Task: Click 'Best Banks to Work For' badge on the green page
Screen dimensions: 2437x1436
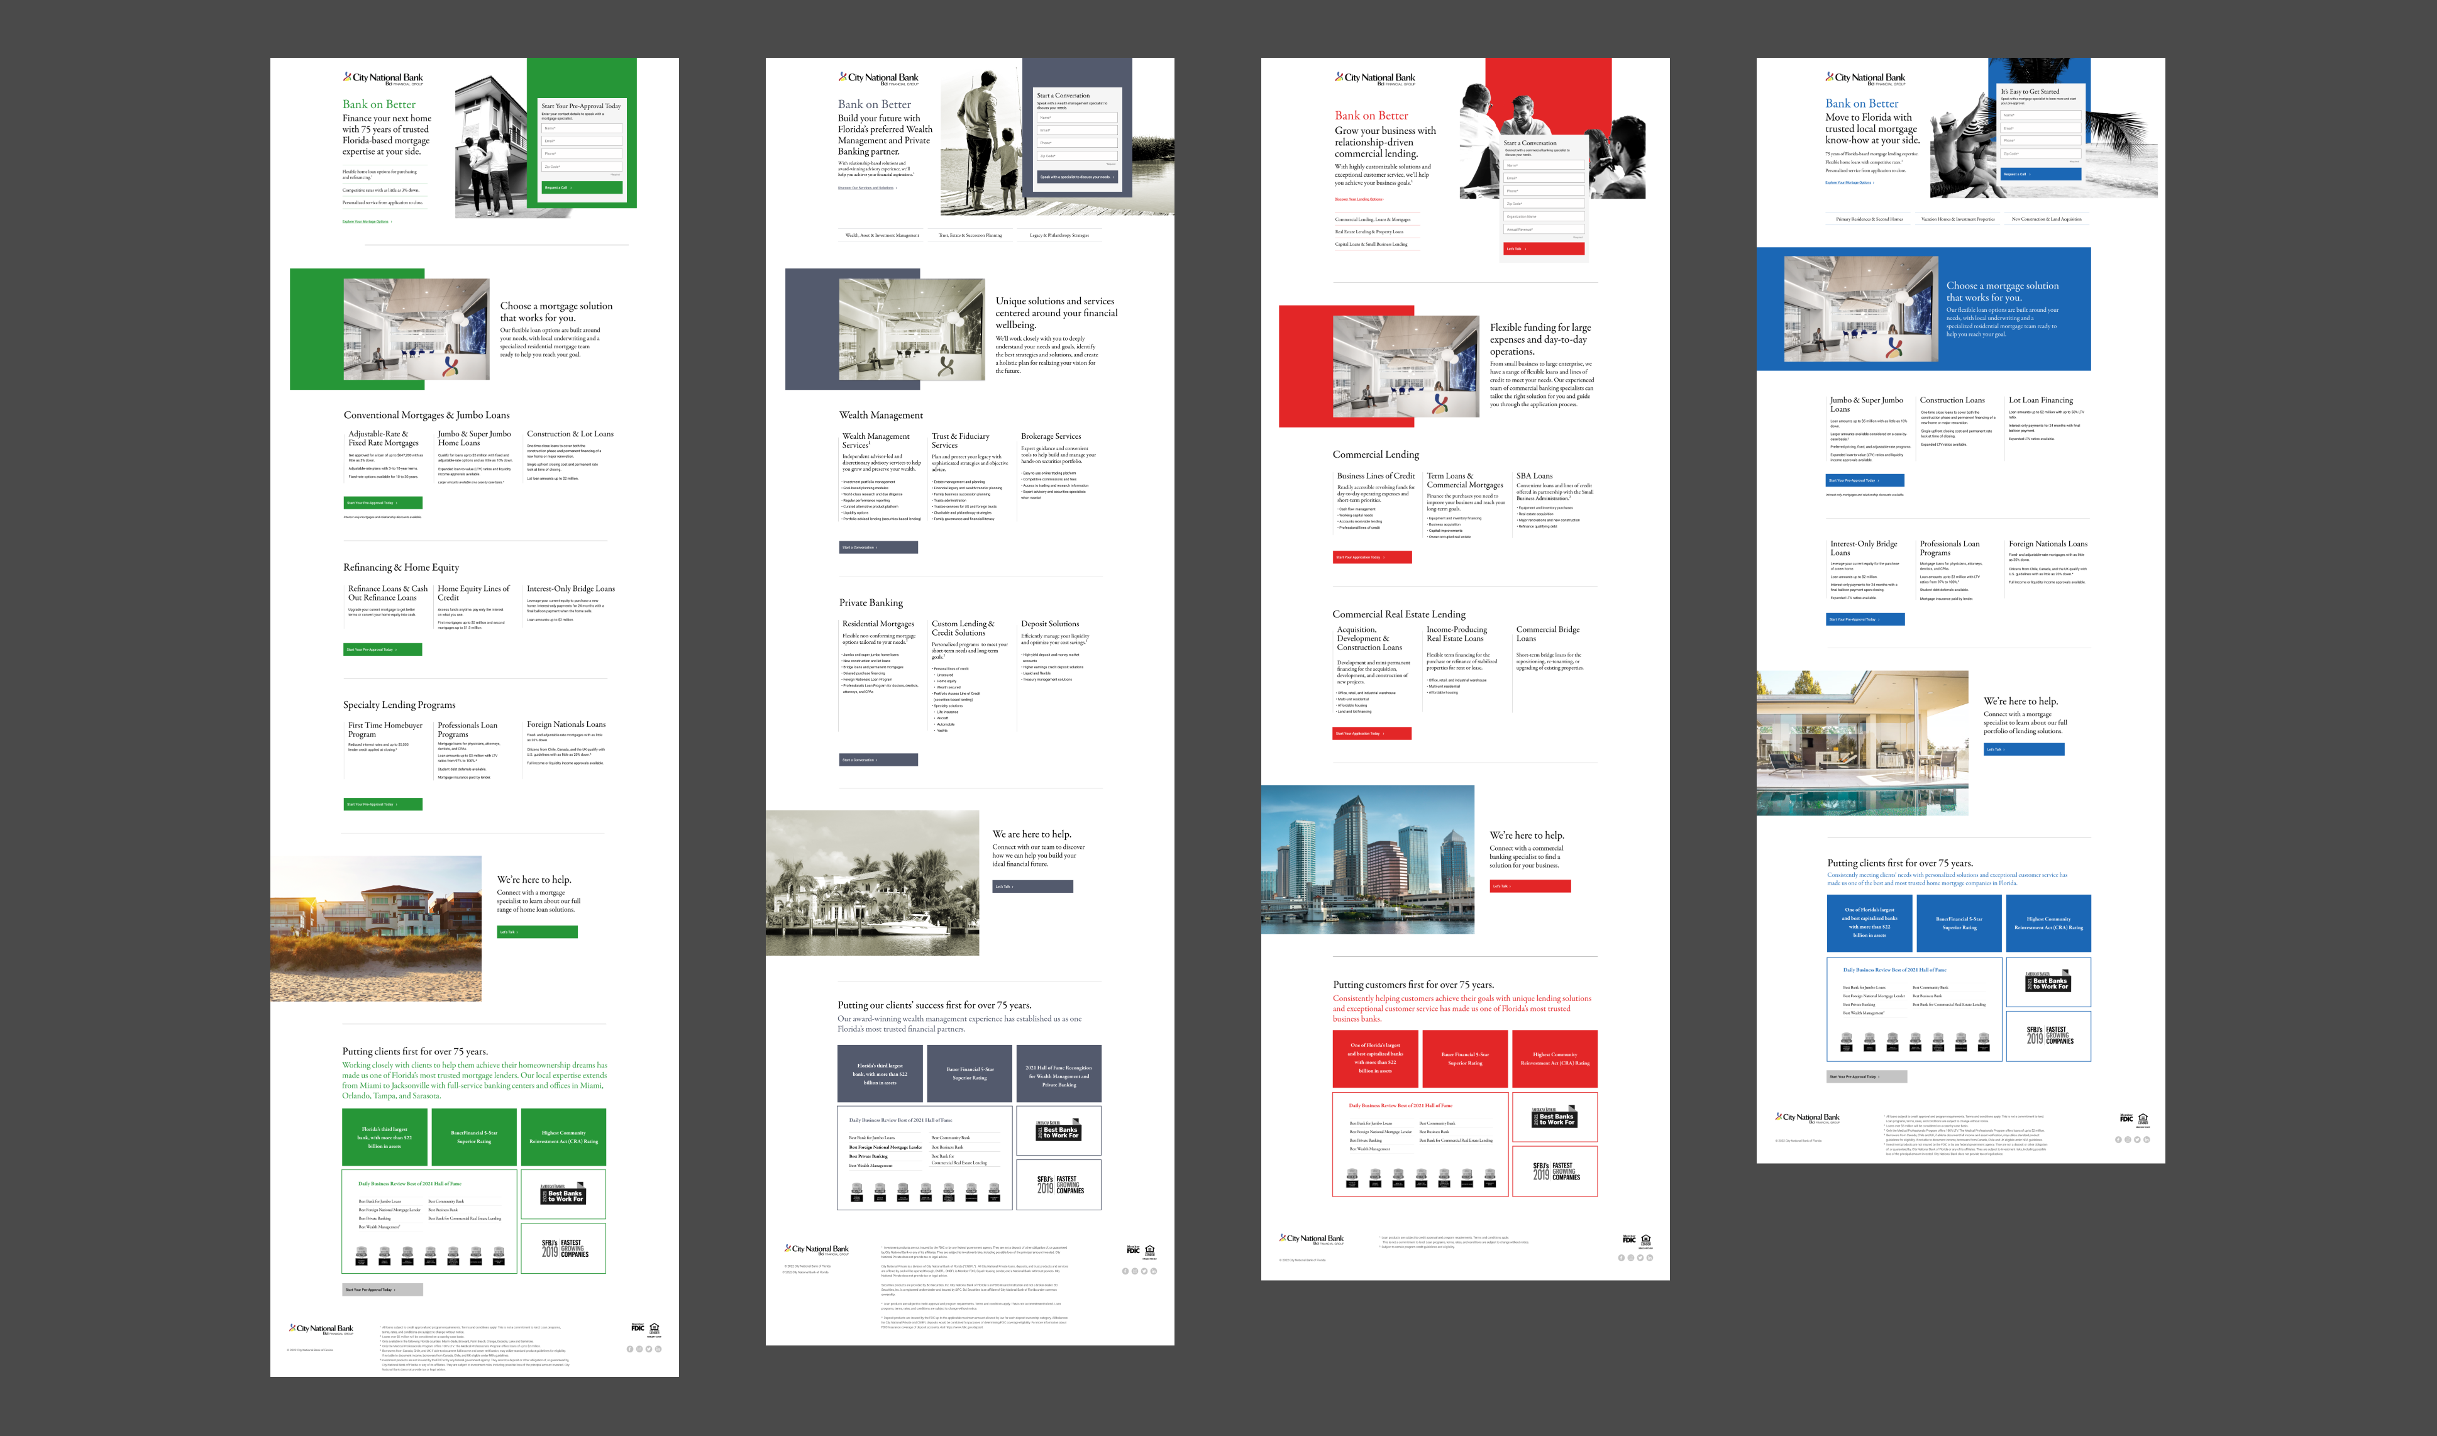Action: click(563, 1194)
